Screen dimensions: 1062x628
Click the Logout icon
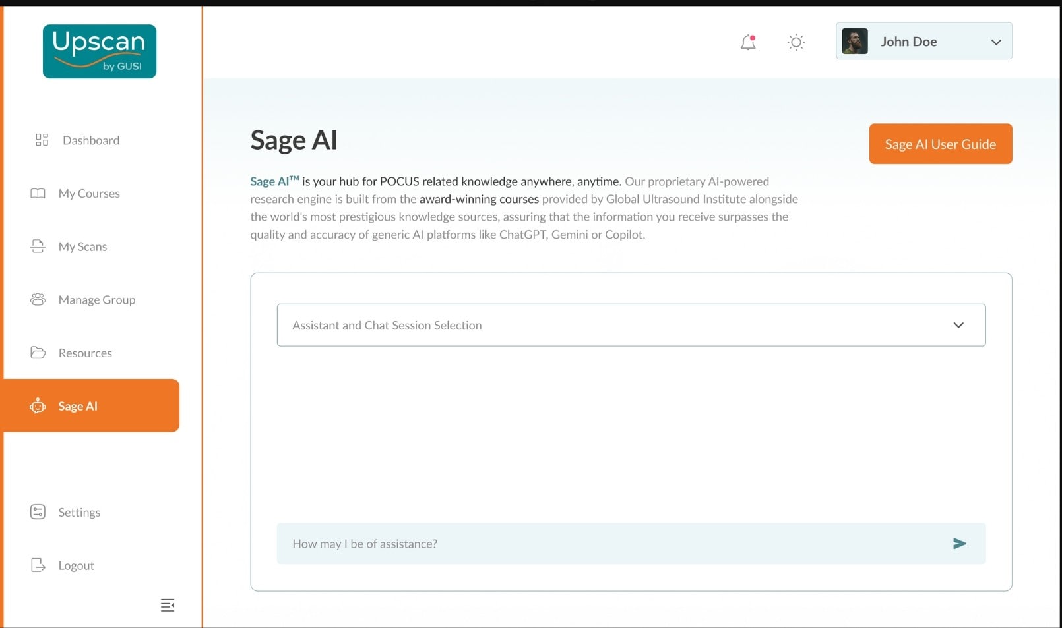38,565
